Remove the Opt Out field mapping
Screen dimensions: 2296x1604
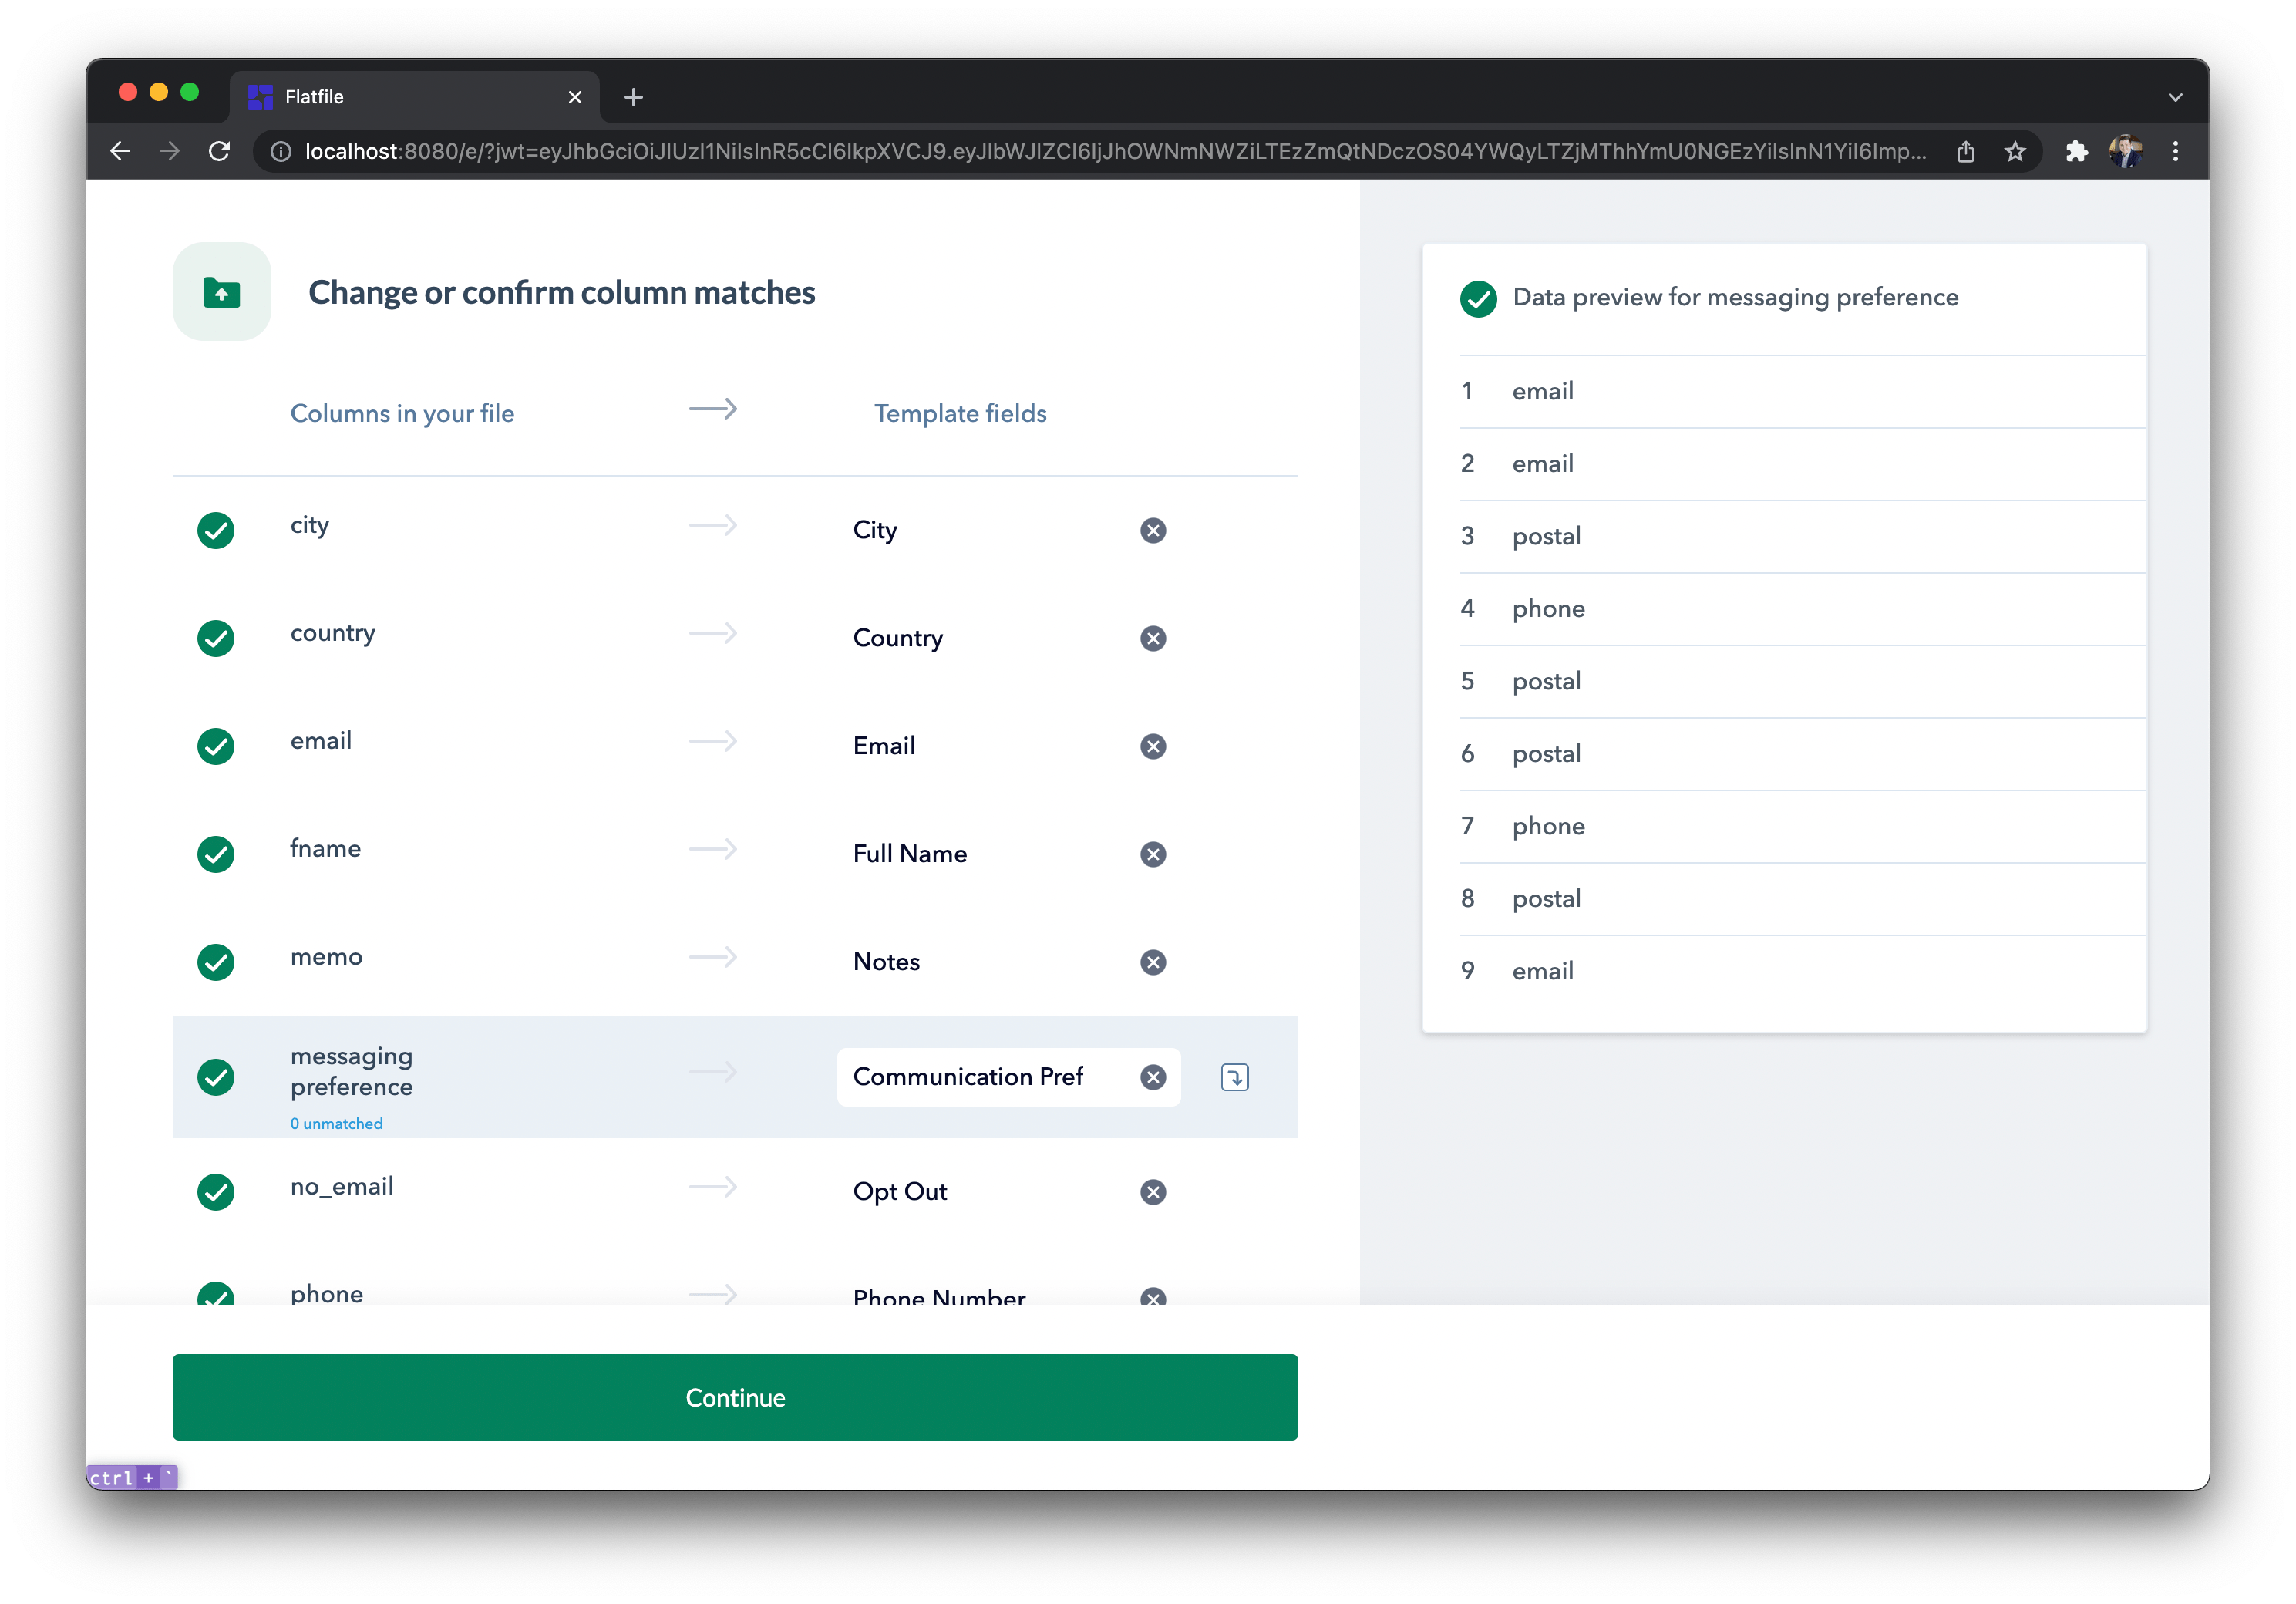[1153, 1192]
